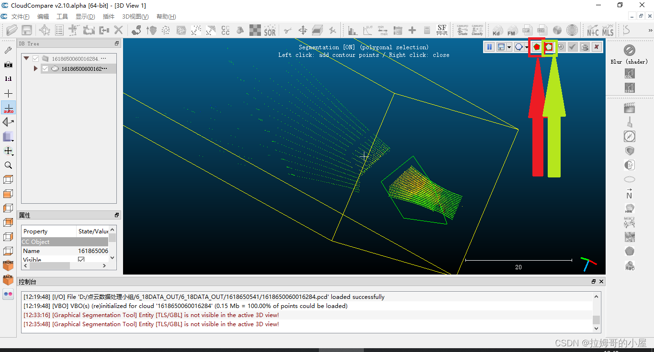This screenshot has height=352, width=654.
Task: Click segment-in red filled pentagon icon
Action: click(537, 47)
